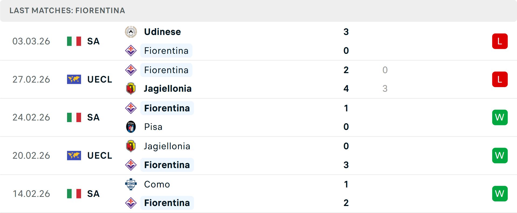The image size is (517, 213).
Task: Select the score 4 beside Jagiellonia
Action: coord(346,88)
